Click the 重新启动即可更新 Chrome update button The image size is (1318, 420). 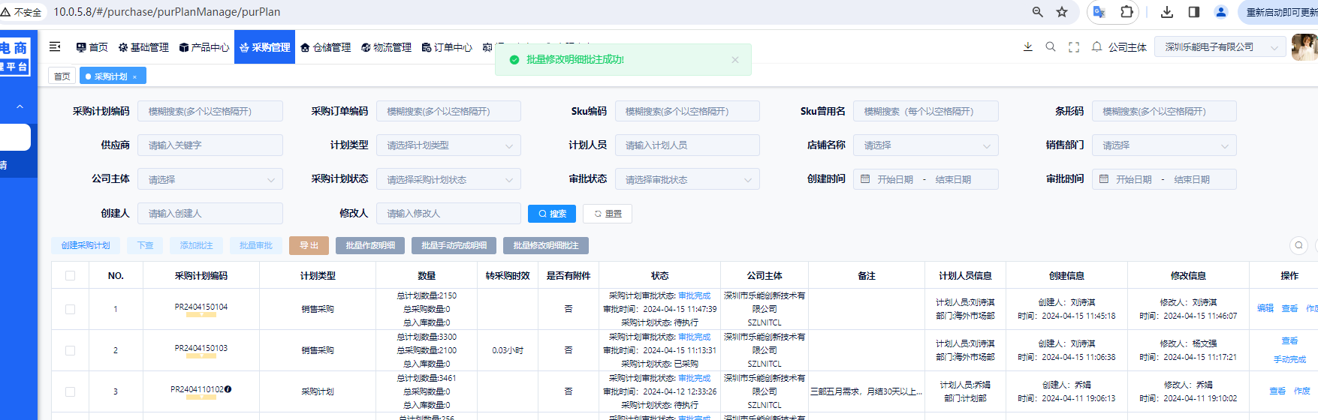(1280, 12)
